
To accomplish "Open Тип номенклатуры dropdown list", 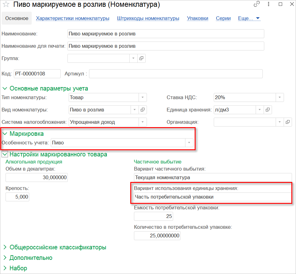I will [x=142, y=98].
